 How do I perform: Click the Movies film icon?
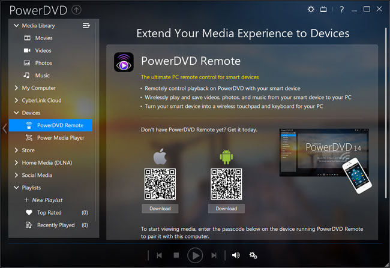point(27,38)
